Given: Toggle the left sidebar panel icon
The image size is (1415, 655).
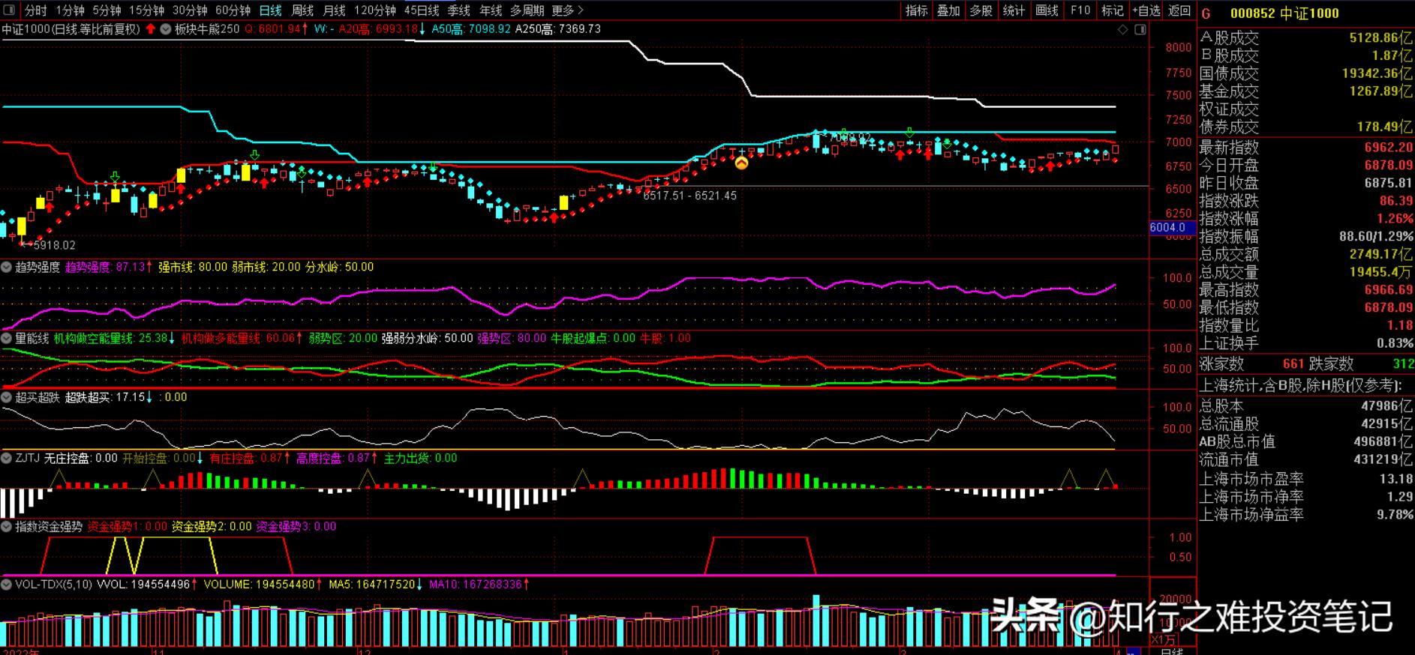Looking at the screenshot, I should pos(9,10).
